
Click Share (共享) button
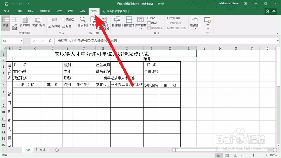[271, 11]
